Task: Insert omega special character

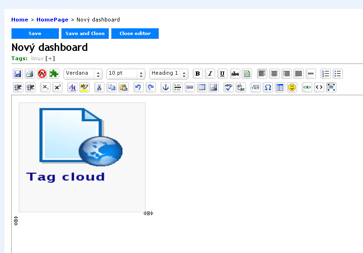Action: pyautogui.click(x=268, y=87)
